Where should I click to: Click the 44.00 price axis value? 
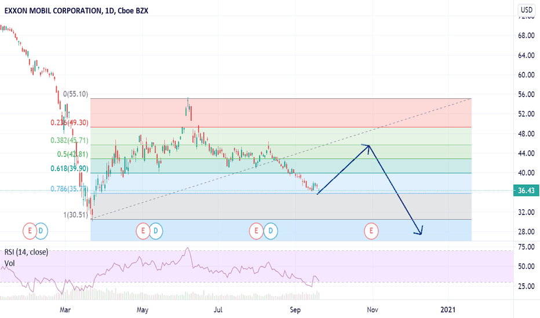[526, 153]
